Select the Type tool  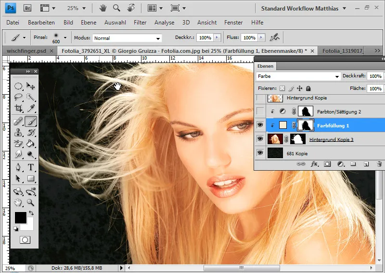coord(31,167)
